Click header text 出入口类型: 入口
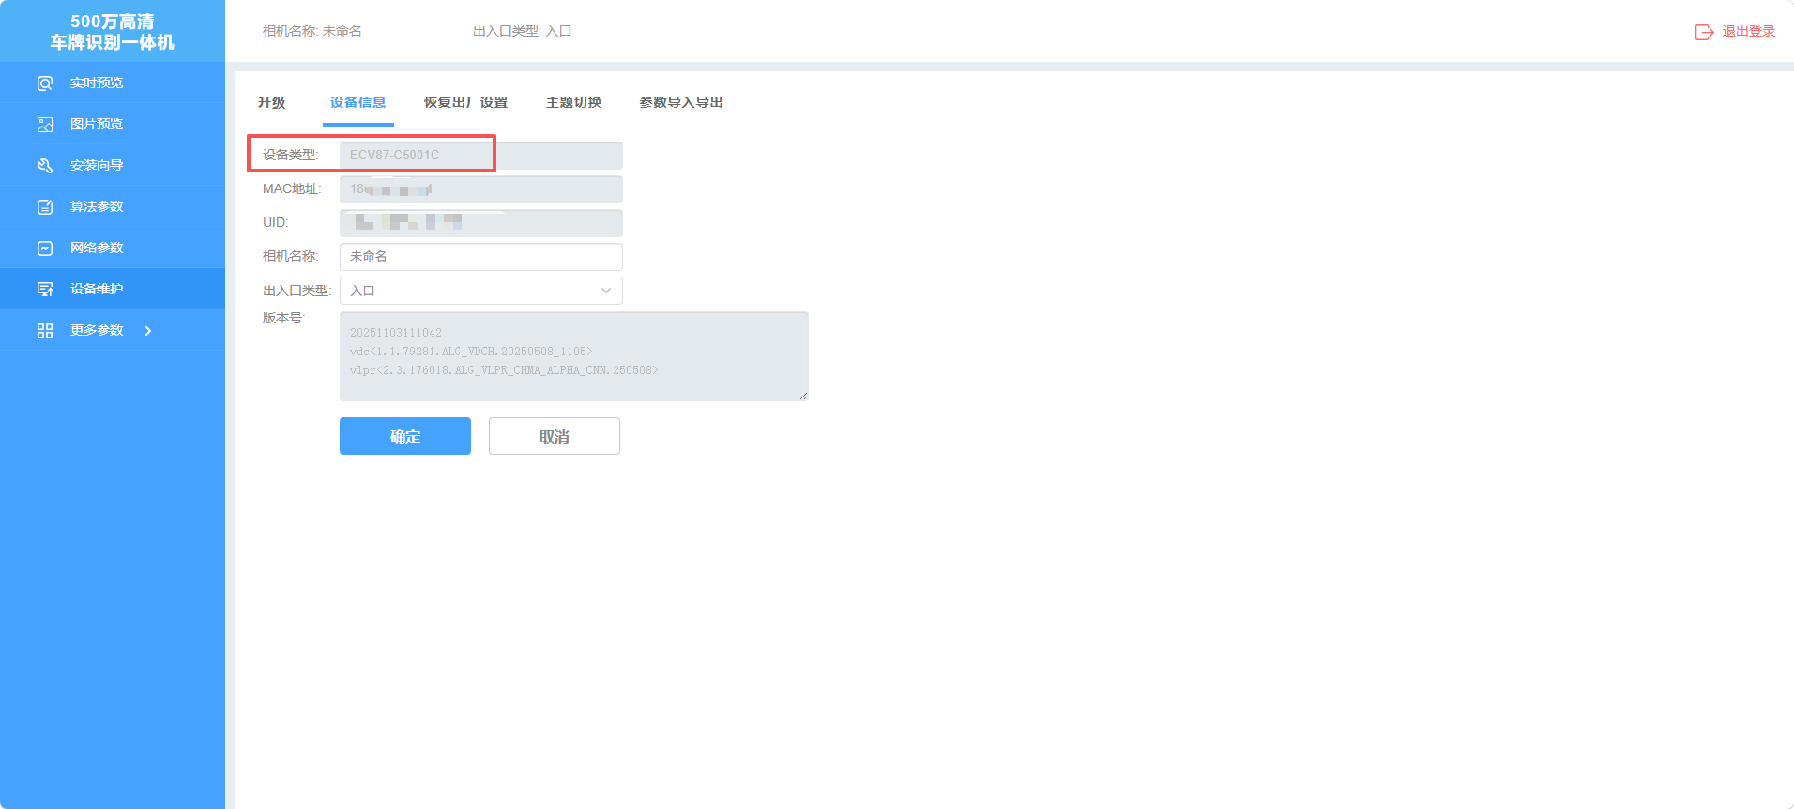 point(523,31)
